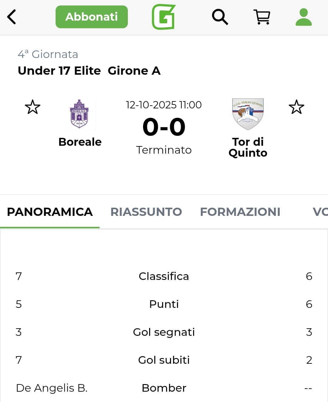This screenshot has width=328, height=402.
Task: Open search with the magnifier icon
Action: click(220, 17)
